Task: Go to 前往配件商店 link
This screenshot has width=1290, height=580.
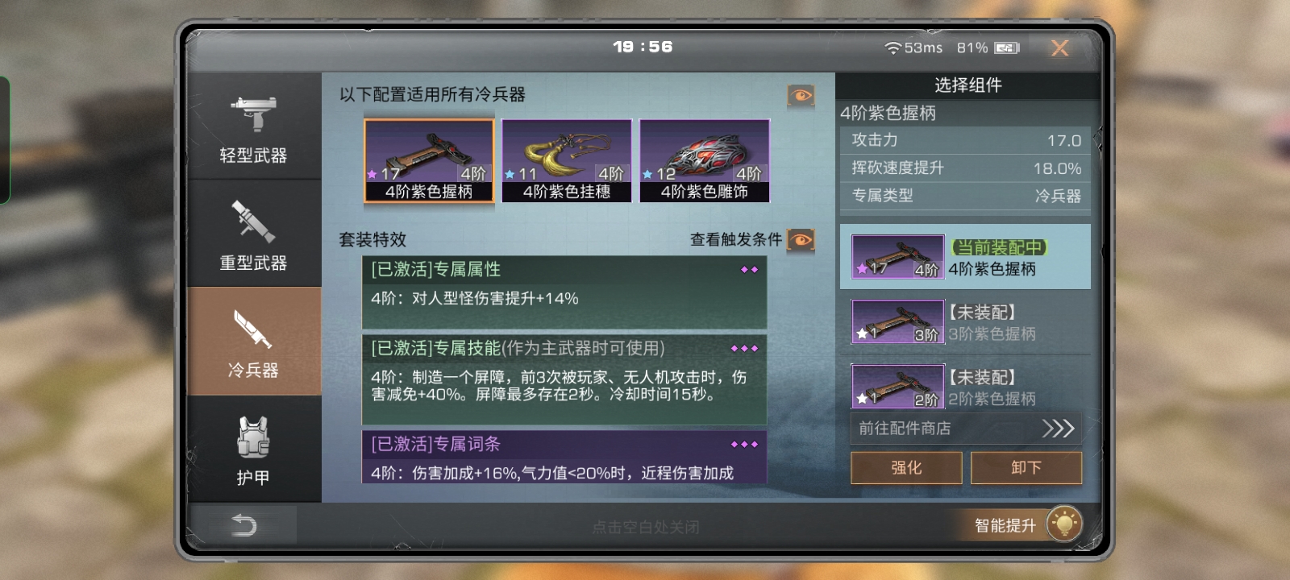Action: [966, 429]
